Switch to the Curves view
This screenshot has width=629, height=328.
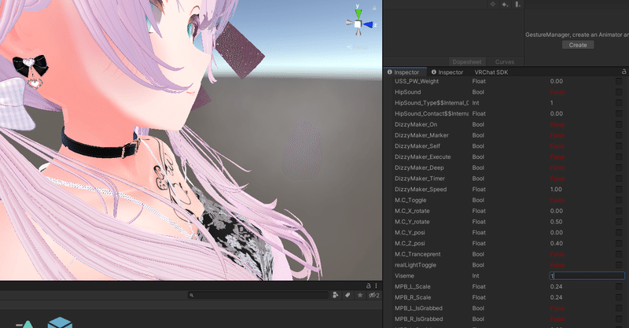(x=505, y=62)
